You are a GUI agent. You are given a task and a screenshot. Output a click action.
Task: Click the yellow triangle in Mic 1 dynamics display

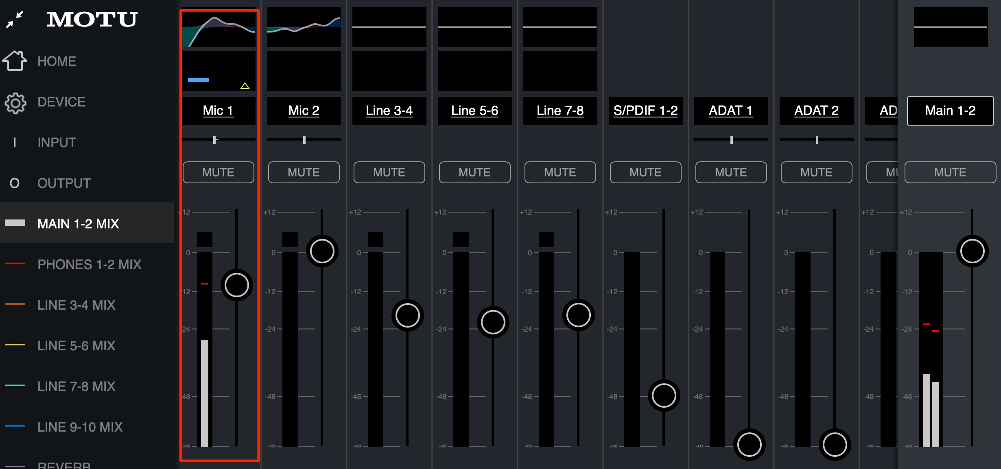(245, 86)
